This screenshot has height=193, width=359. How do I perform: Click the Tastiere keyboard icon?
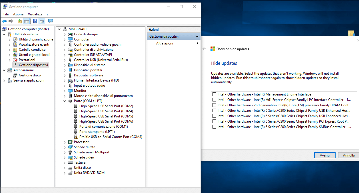pos(70,162)
